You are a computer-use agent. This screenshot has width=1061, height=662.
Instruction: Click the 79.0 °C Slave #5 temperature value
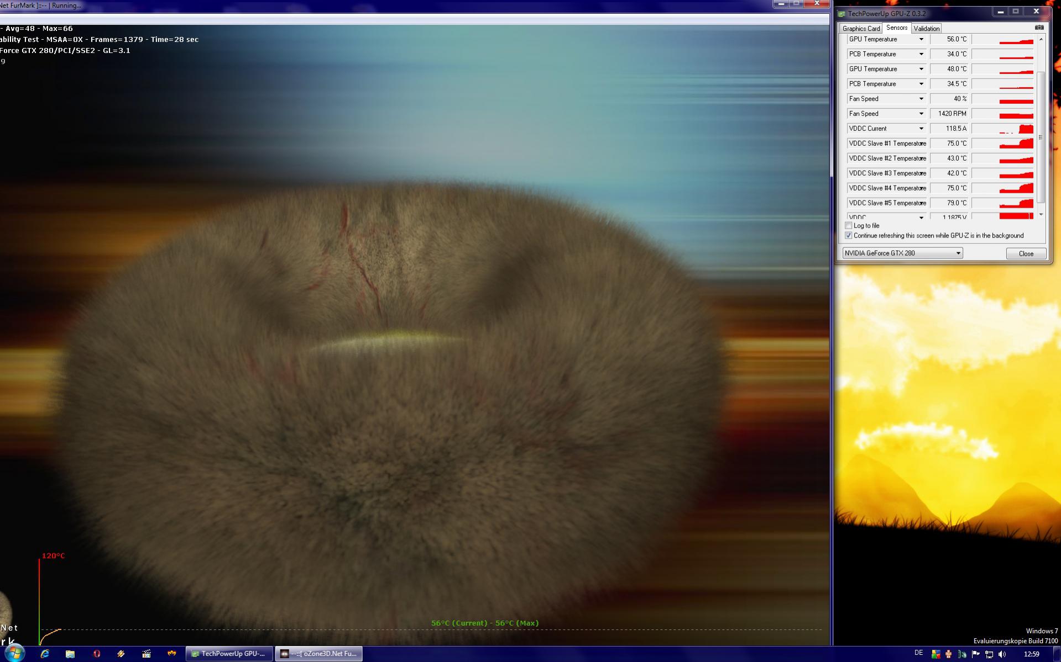coord(950,203)
